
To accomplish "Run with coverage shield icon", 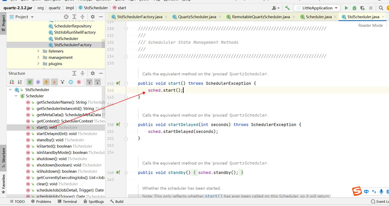I will pos(362,8).
